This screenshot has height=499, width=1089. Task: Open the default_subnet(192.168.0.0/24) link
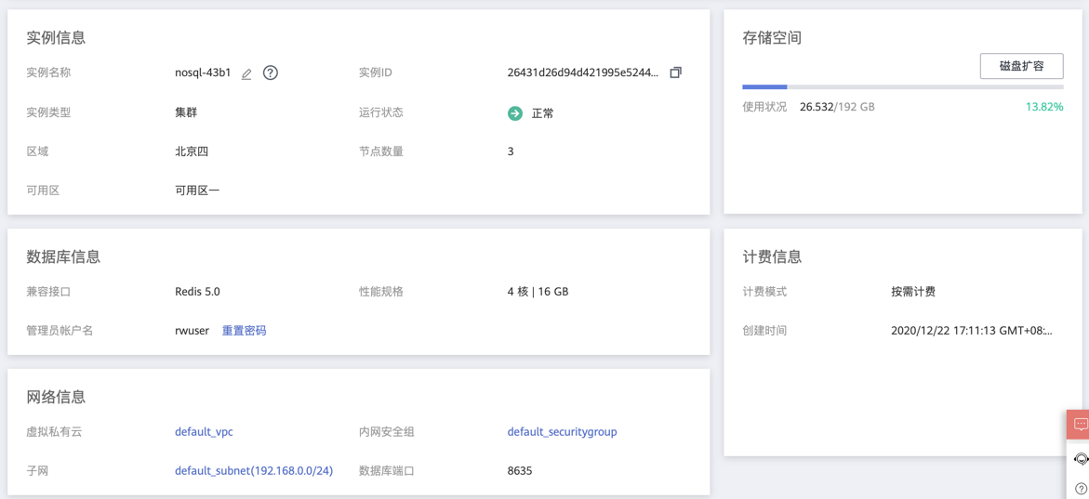253,471
